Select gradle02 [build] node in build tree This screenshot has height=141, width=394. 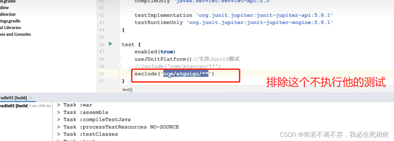pos(13,106)
